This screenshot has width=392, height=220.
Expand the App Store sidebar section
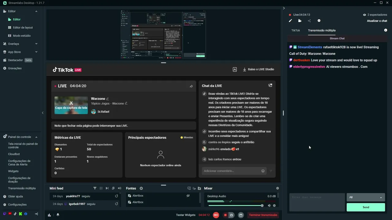coord(36,52)
